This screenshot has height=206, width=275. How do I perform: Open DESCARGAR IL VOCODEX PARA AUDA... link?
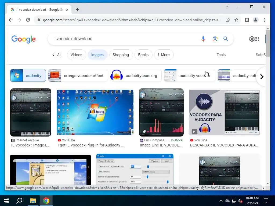click(224, 145)
